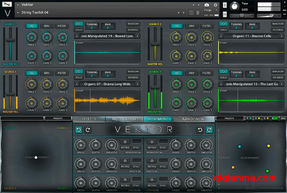Click the left reset arrow beside VEKTOR logo
Image resolution: width=287 pixels, height=193 pixels.
78,130
